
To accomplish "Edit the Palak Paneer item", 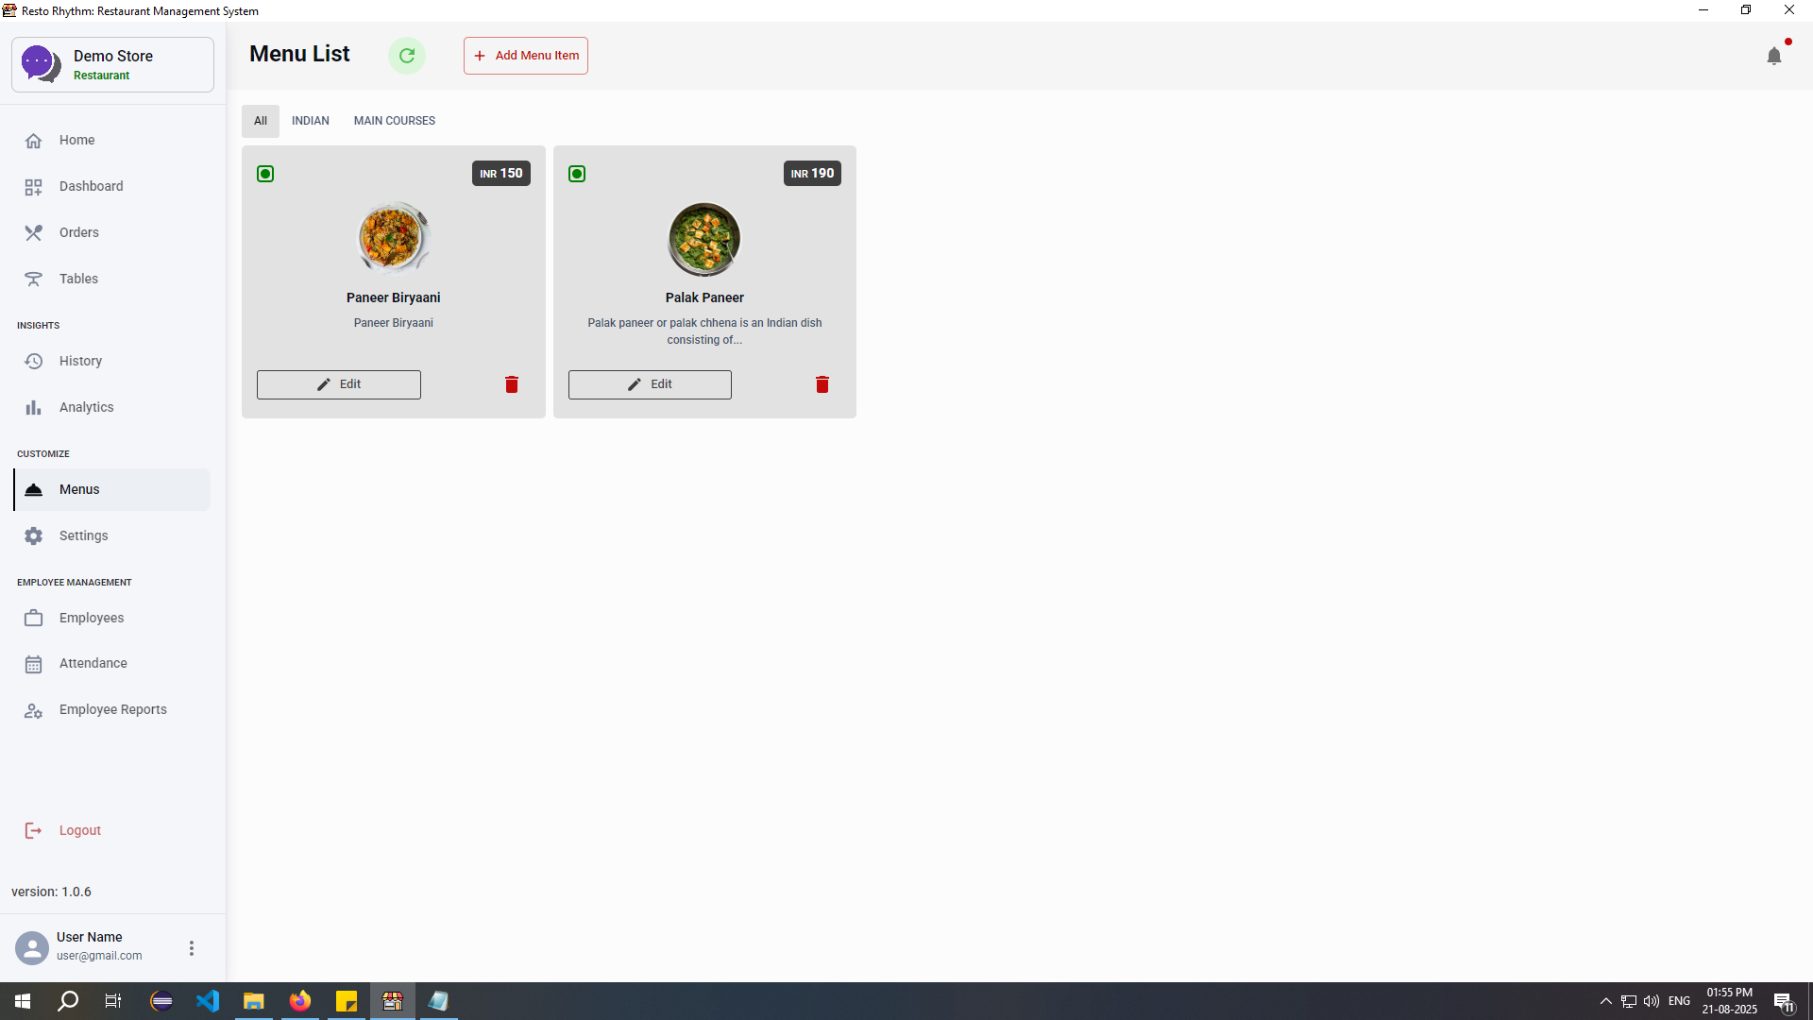I will [650, 384].
